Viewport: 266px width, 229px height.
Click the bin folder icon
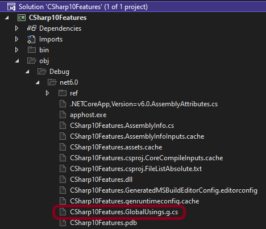point(32,50)
